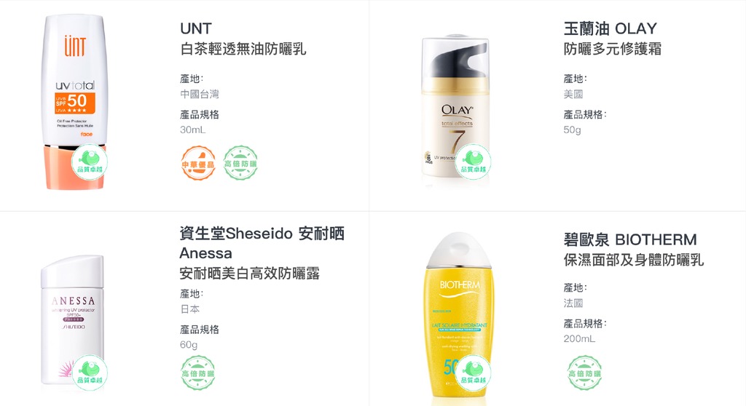Click the green 高倍防曬 badge under UNT
The image size is (746, 406).
point(240,163)
